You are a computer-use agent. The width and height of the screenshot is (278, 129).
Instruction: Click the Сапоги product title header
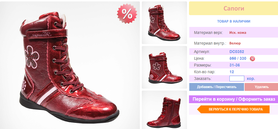coord(233,8)
